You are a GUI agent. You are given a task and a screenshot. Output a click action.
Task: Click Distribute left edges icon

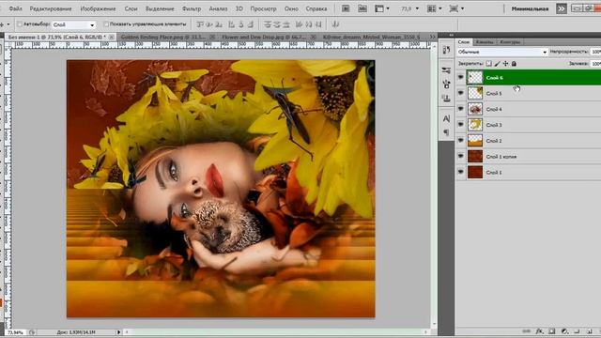pyautogui.click(x=300, y=24)
